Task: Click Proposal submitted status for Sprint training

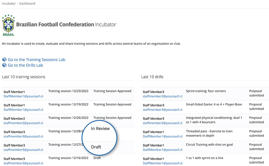Action: [257, 93]
